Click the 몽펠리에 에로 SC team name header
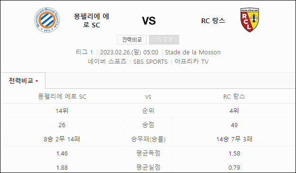This screenshot has width=296, height=173. pos(91,20)
